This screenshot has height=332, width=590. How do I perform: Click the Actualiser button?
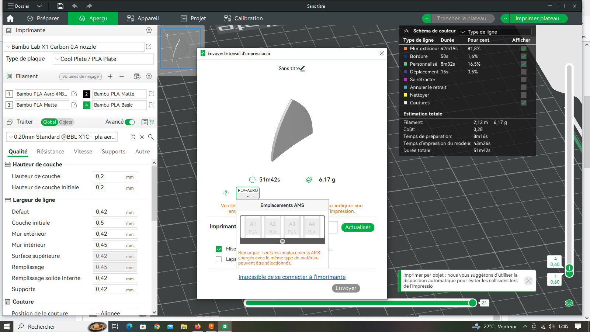click(x=358, y=227)
